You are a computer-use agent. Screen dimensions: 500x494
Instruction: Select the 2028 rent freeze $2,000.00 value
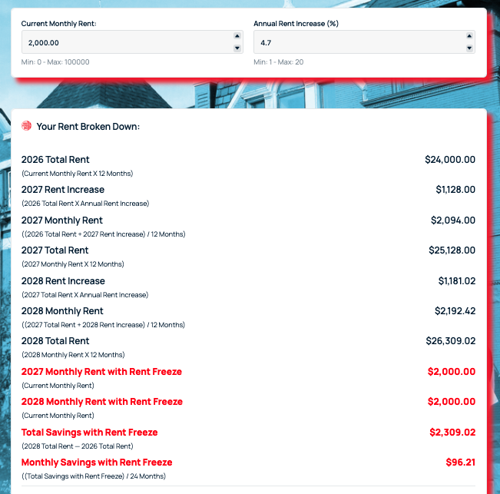click(451, 402)
